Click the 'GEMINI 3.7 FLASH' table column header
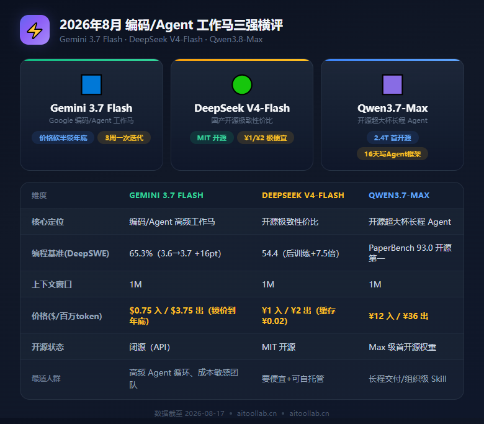This screenshot has width=484, height=424. coord(166,196)
